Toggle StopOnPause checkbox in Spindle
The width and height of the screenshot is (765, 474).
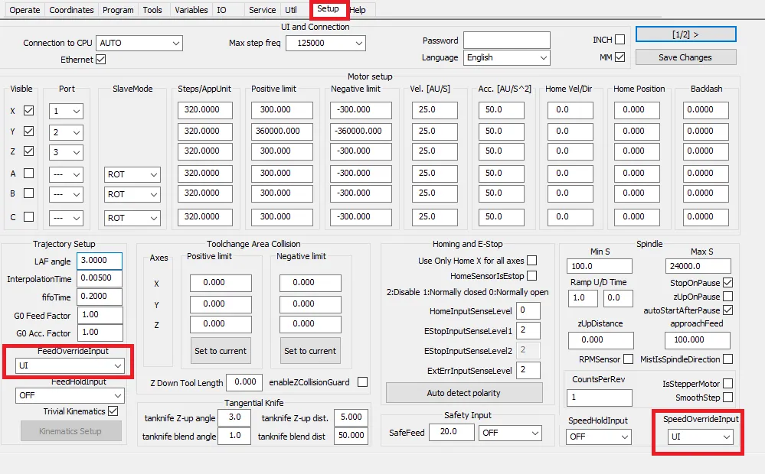click(728, 283)
